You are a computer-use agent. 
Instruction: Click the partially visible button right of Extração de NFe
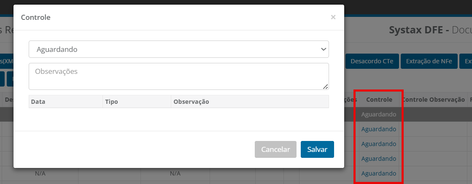tap(466, 61)
